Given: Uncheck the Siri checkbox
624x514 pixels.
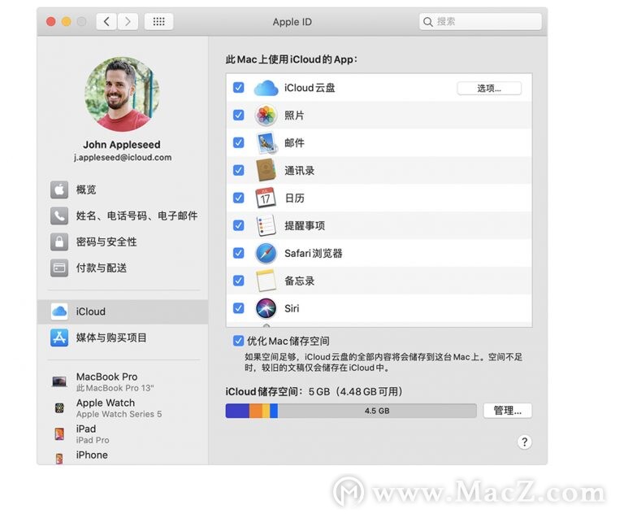Looking at the screenshot, I should 238,308.
